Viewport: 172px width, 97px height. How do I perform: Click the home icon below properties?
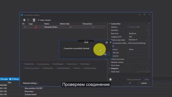tap(110, 79)
